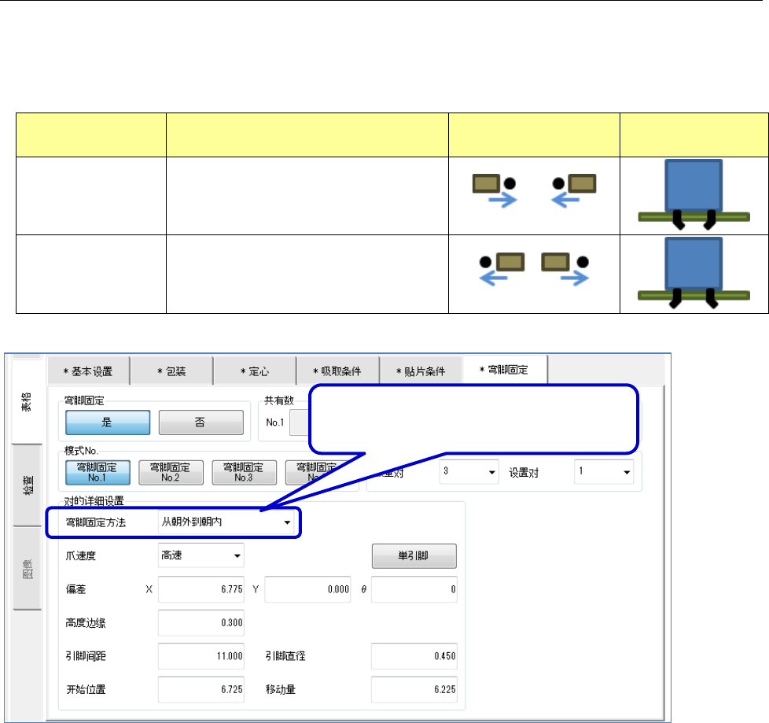
Task: Select mode 弯脚固定 No.3
Action: (x=244, y=472)
